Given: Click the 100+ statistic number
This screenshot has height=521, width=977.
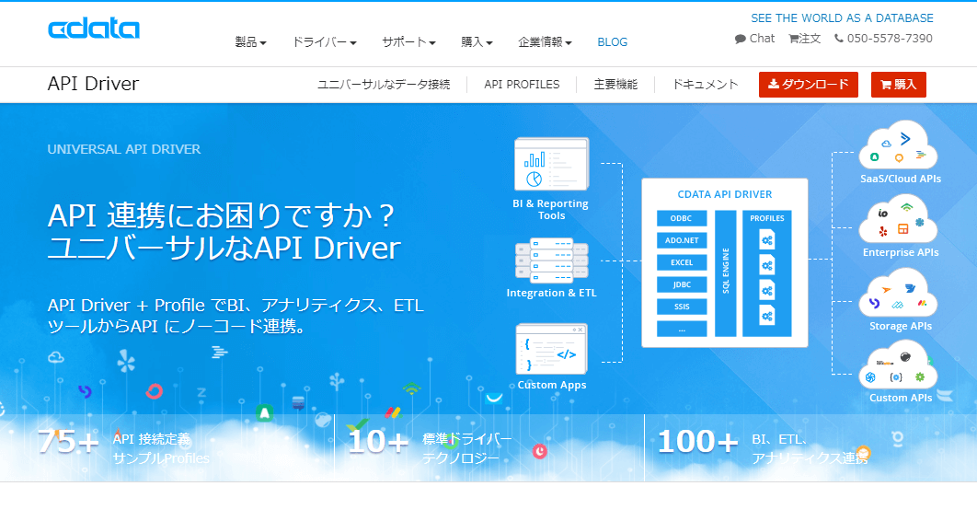Looking at the screenshot, I should click(x=698, y=441).
